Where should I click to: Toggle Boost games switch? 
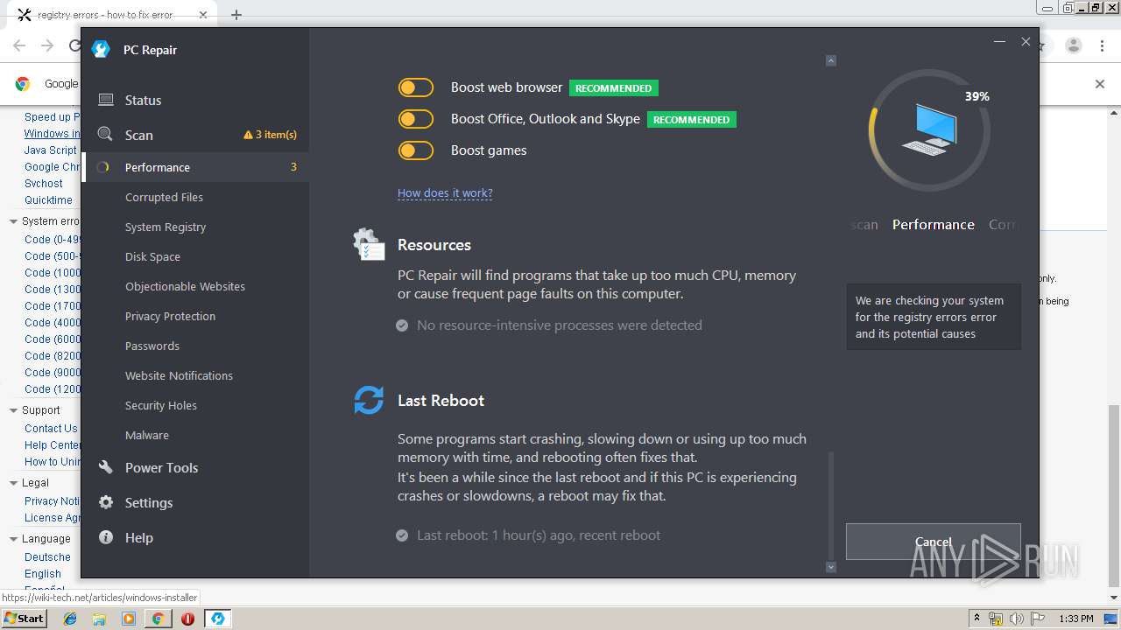pos(416,150)
